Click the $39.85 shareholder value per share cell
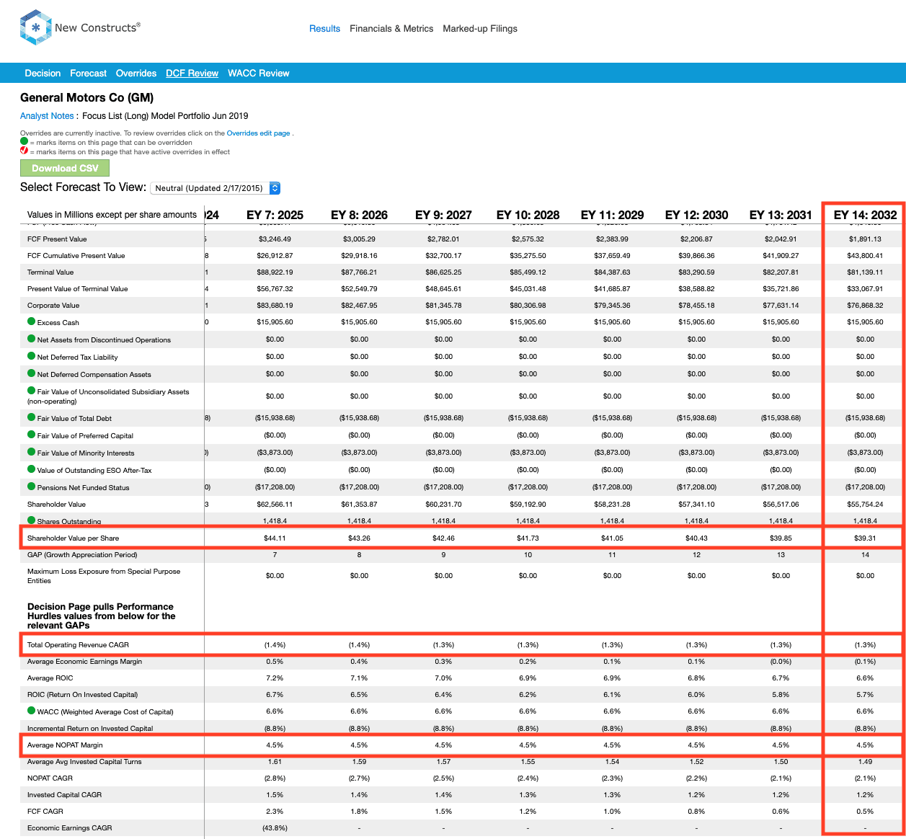Viewport: 906px width, 839px height. 781,538
